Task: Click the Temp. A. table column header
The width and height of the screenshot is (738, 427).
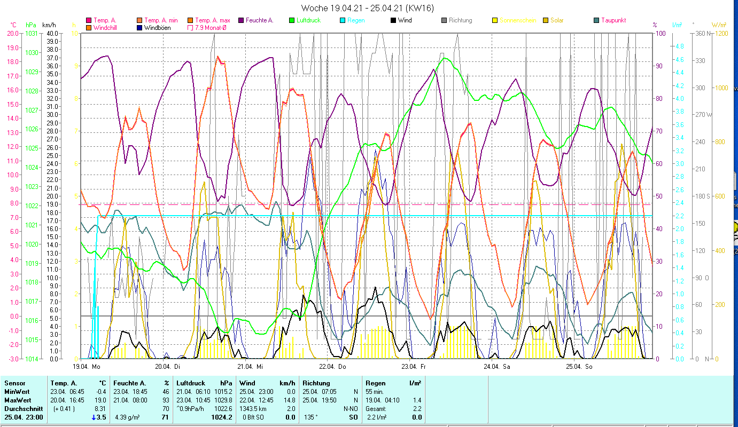Action: pyautogui.click(x=64, y=383)
